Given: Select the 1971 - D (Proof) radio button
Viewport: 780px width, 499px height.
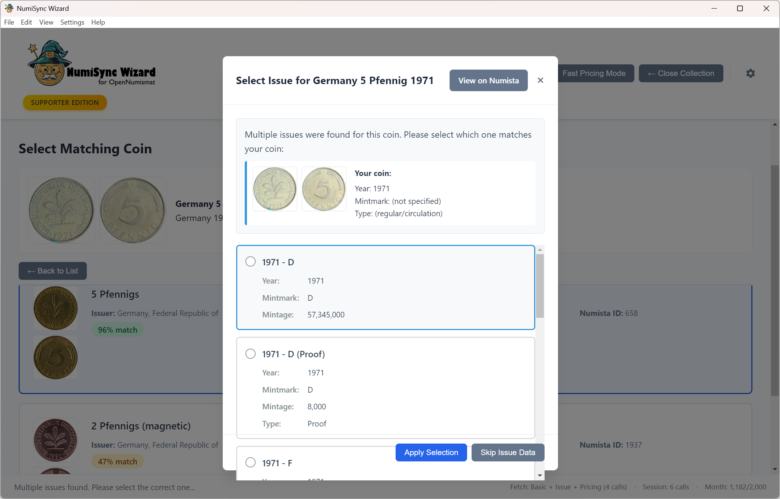Looking at the screenshot, I should tap(250, 354).
